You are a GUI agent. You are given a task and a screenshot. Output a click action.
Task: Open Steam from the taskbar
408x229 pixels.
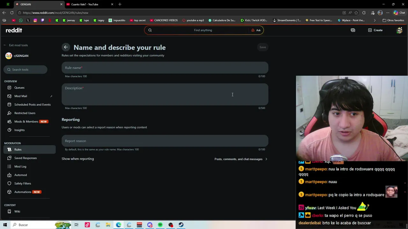click(x=181, y=225)
